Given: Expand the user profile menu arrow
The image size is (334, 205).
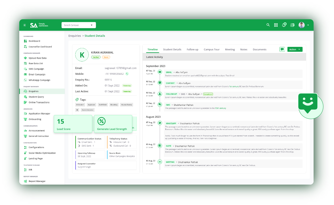Looking at the screenshot, I should point(308,25).
